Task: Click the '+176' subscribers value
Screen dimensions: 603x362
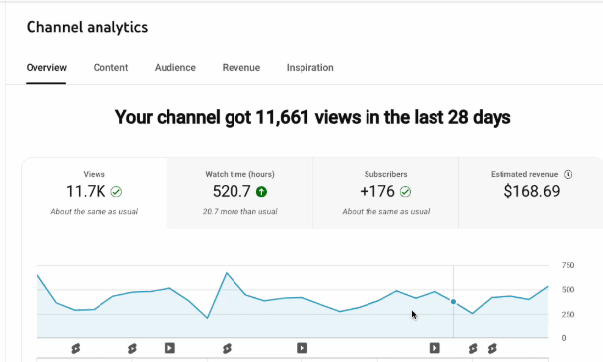Action: (377, 191)
